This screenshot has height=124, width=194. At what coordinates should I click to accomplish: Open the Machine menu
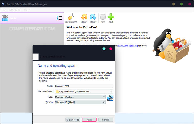coord(15,10)
